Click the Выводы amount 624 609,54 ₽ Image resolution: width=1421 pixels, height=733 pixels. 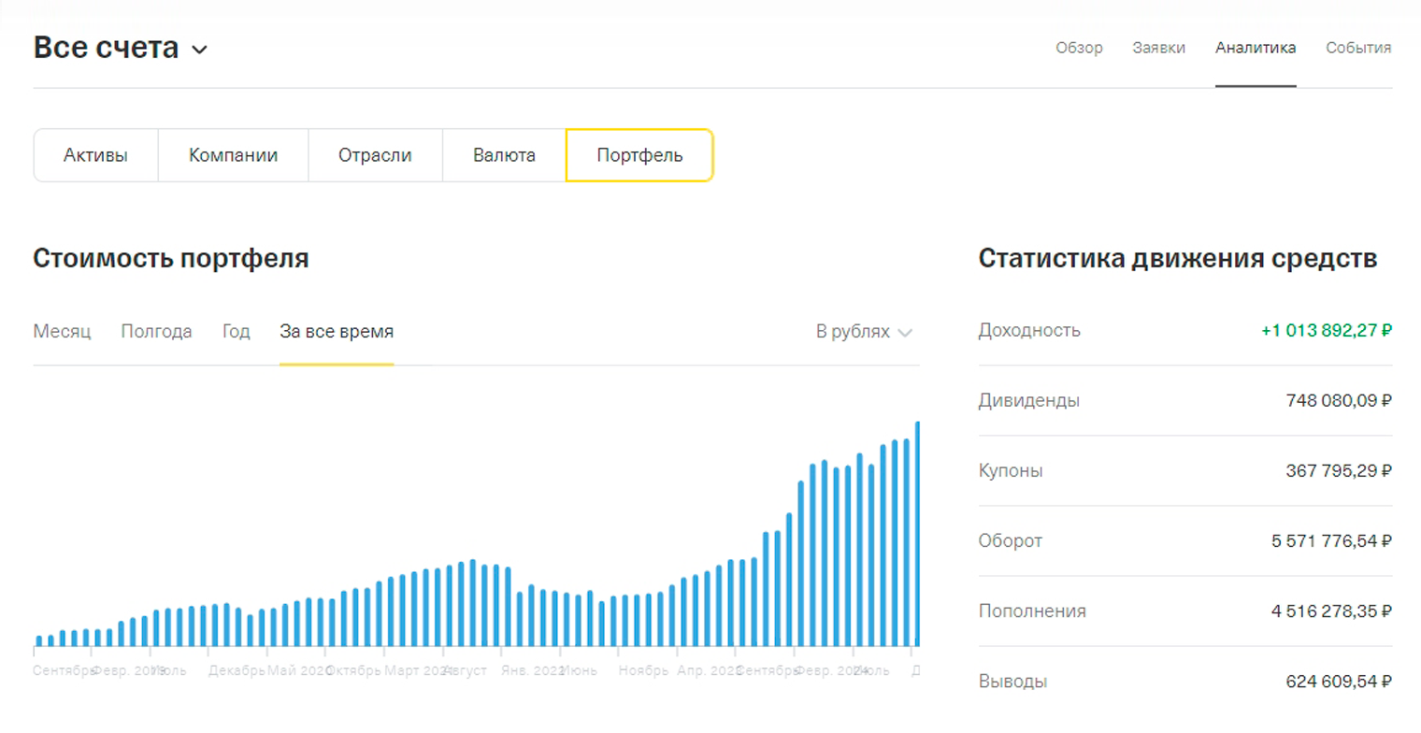click(1340, 682)
